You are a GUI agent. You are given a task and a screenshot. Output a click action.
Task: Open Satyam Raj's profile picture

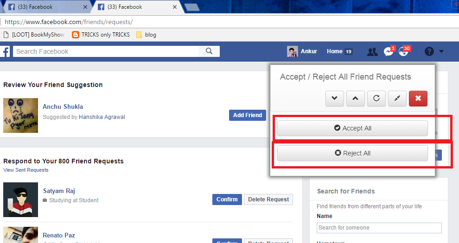[x=20, y=200]
